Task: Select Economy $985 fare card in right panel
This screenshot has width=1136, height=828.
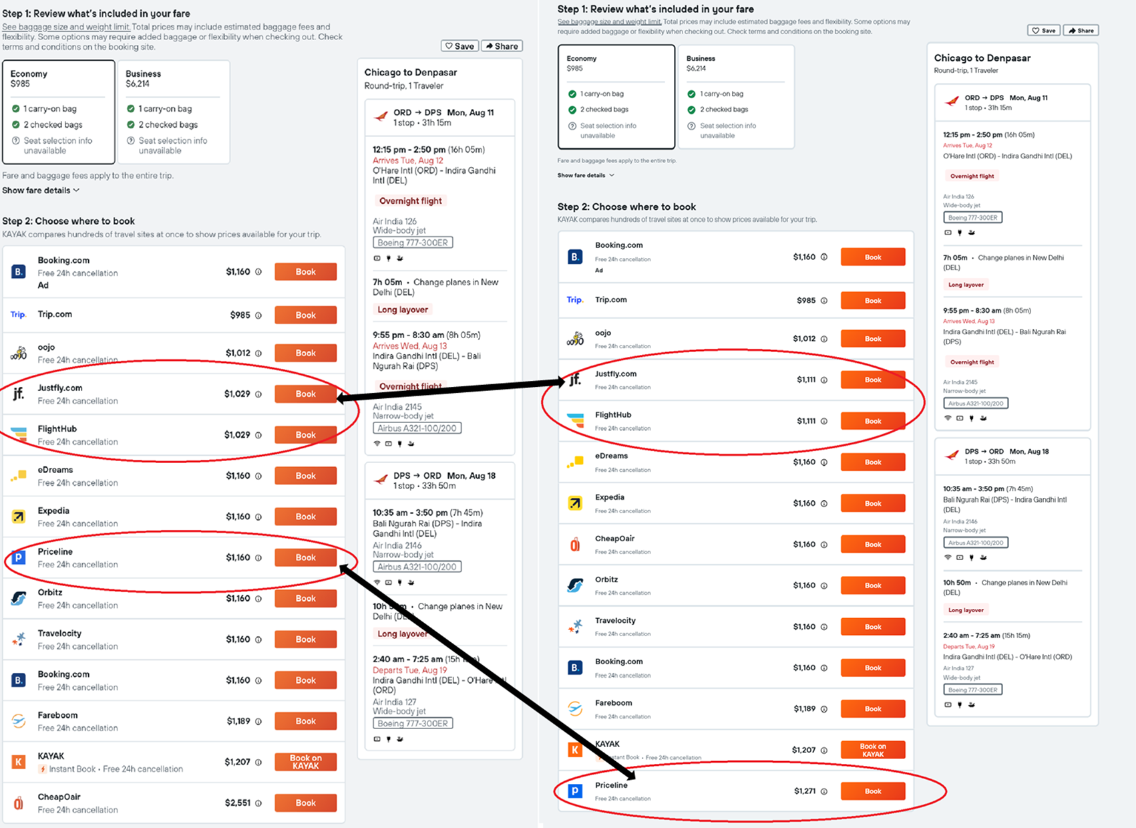Action: click(x=616, y=97)
